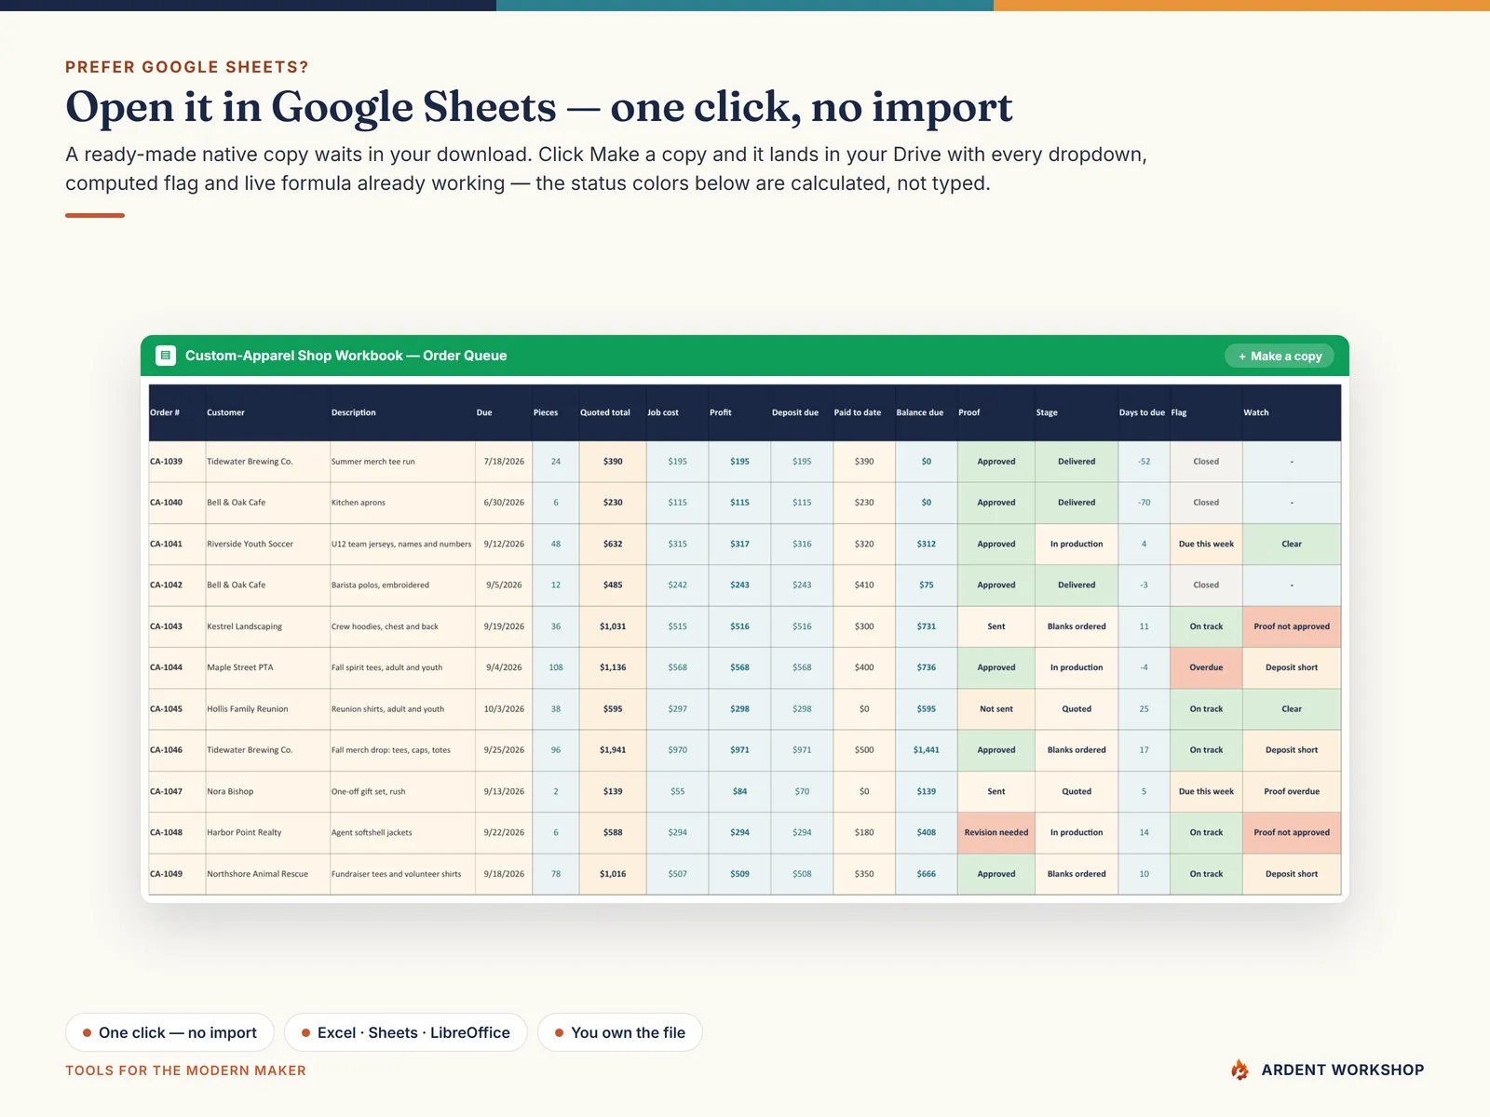Click due date 9/12/2026
The image size is (1490, 1117).
(504, 544)
